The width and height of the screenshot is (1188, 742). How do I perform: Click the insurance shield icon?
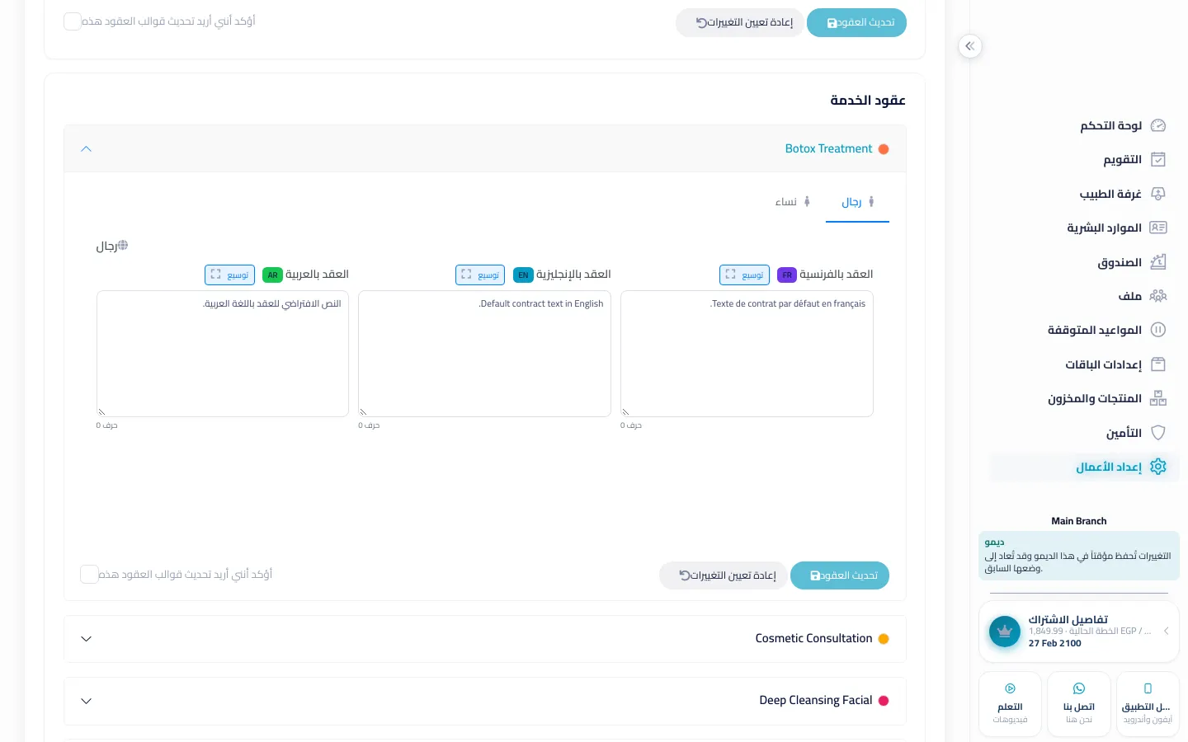tap(1158, 433)
